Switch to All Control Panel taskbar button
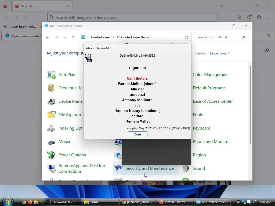 click(212, 202)
